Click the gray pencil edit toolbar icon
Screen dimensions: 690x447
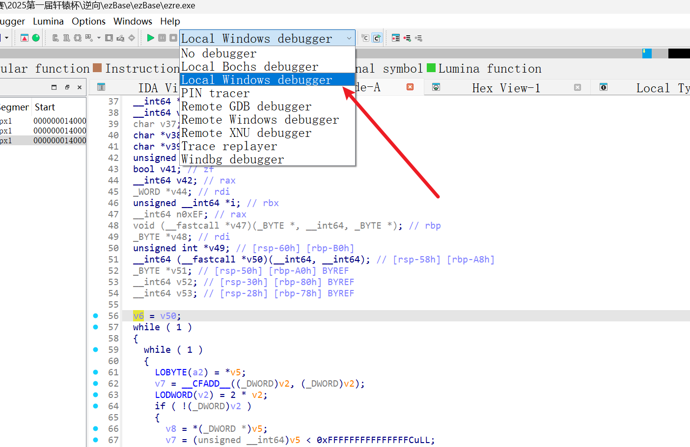[x=120, y=38]
